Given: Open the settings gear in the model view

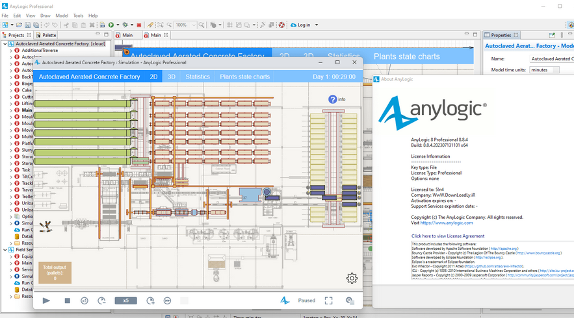Looking at the screenshot, I should (352, 278).
